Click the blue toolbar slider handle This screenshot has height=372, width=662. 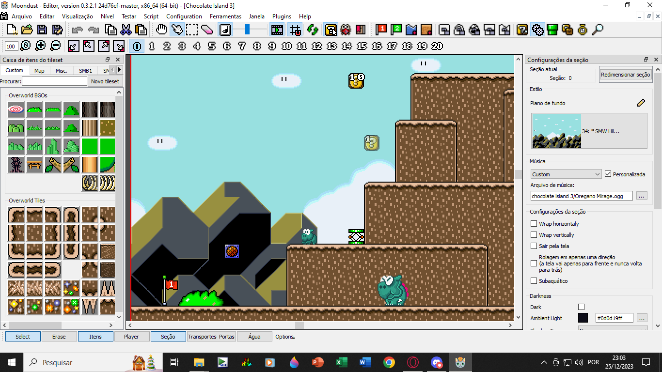tap(247, 30)
